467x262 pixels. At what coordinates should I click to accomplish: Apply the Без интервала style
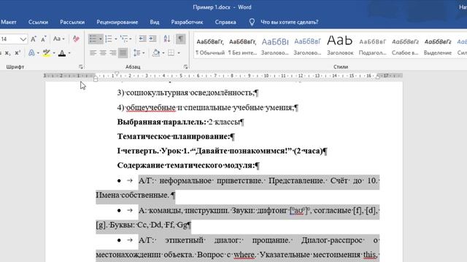tap(243, 46)
